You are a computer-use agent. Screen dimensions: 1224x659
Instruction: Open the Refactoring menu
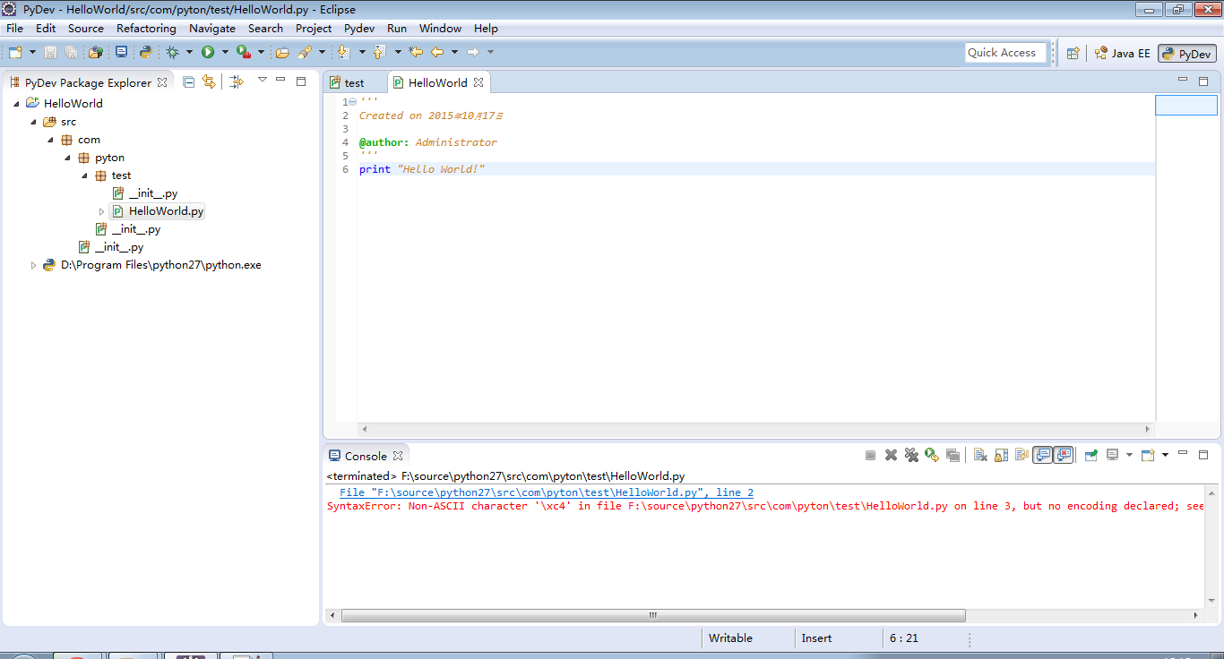point(146,29)
